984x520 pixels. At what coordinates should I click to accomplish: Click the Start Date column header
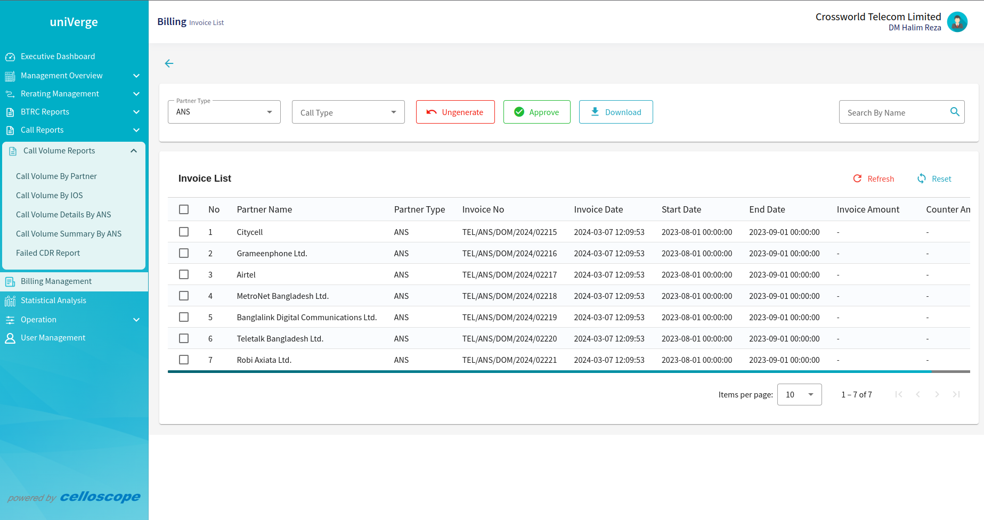pos(681,209)
